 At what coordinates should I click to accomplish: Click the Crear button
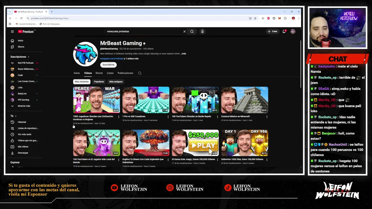(x=273, y=31)
